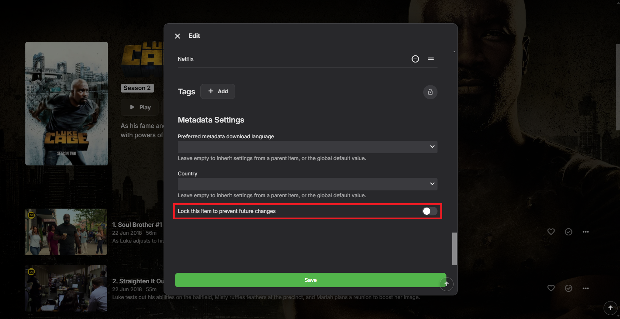
Task: Open more options for Soul Brother #1
Action: pyautogui.click(x=586, y=232)
